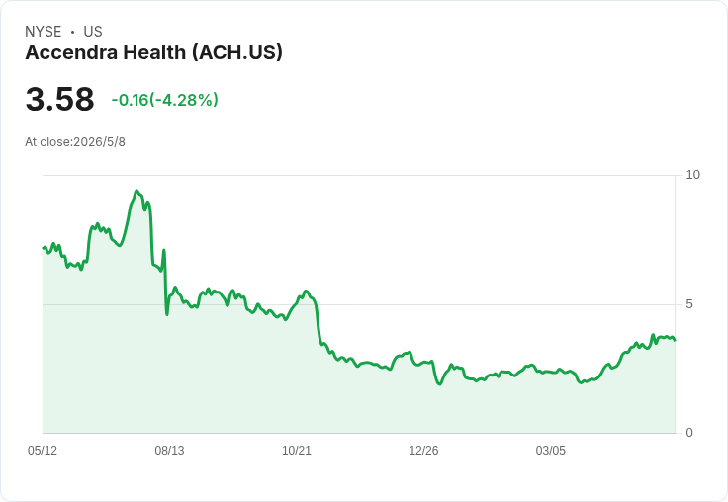Click the price line dip after 12/26
This screenshot has width=728, height=502.
click(439, 383)
